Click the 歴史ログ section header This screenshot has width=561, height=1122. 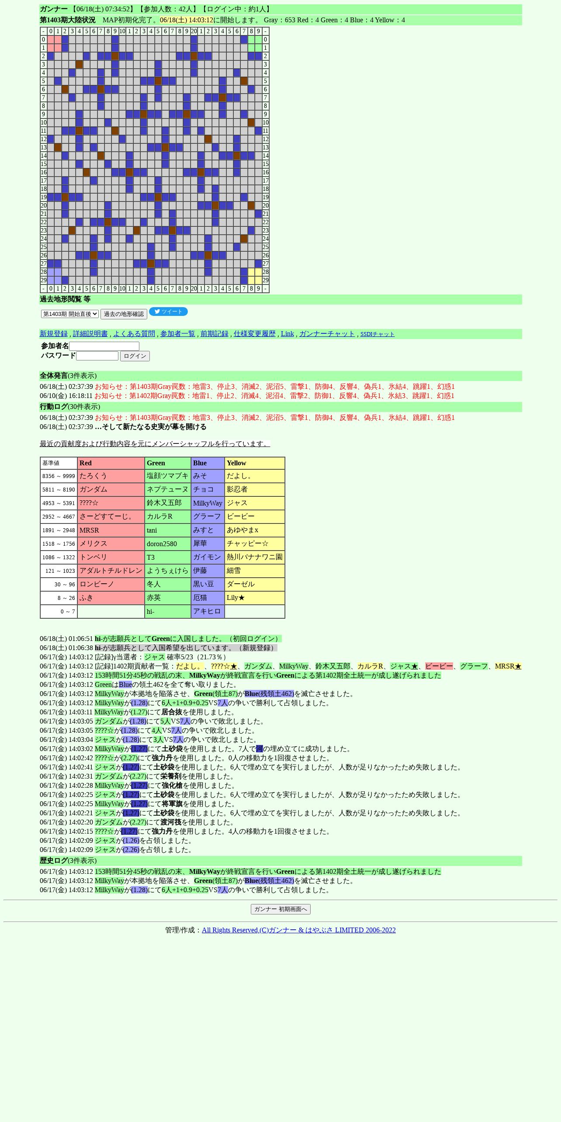click(x=280, y=861)
